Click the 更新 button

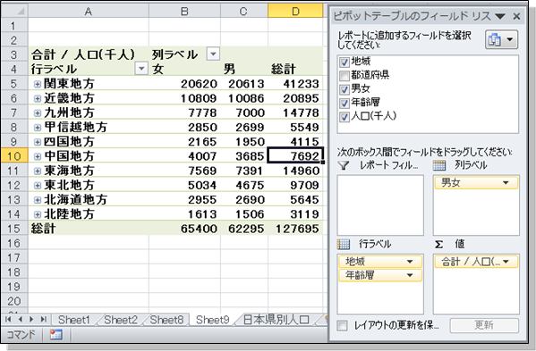pyautogui.click(x=484, y=325)
